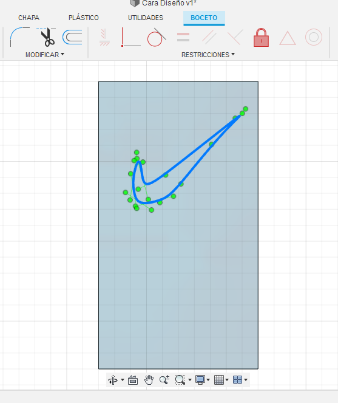Click the Orbit navigation tool
This screenshot has height=403, width=338.
point(113,380)
